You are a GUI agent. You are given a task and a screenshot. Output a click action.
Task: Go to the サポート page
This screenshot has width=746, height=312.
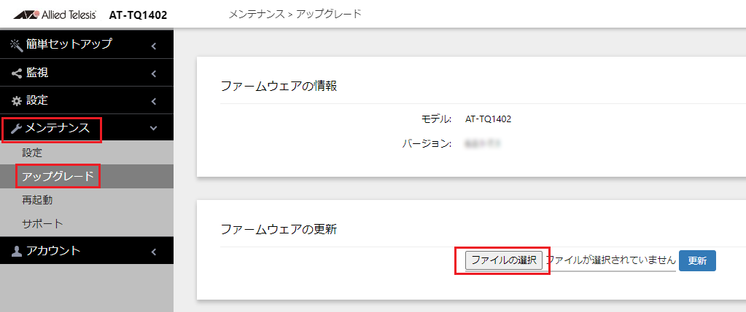(x=42, y=223)
